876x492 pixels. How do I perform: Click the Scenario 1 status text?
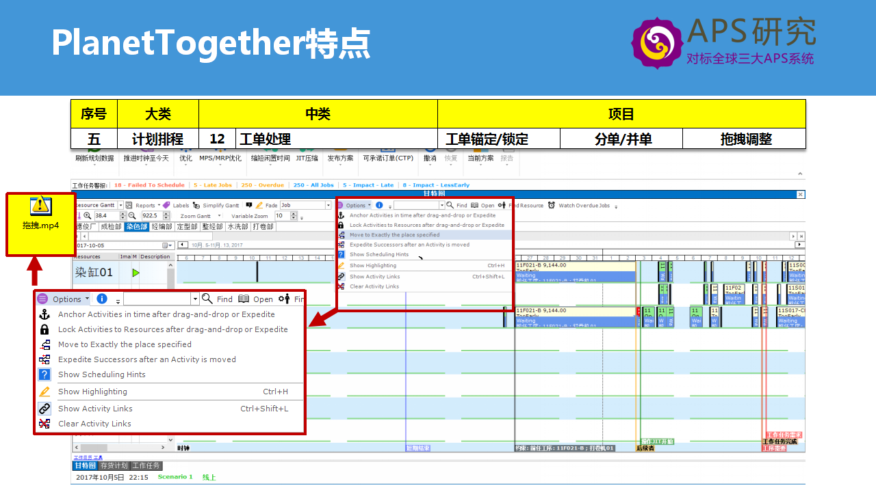[175, 477]
